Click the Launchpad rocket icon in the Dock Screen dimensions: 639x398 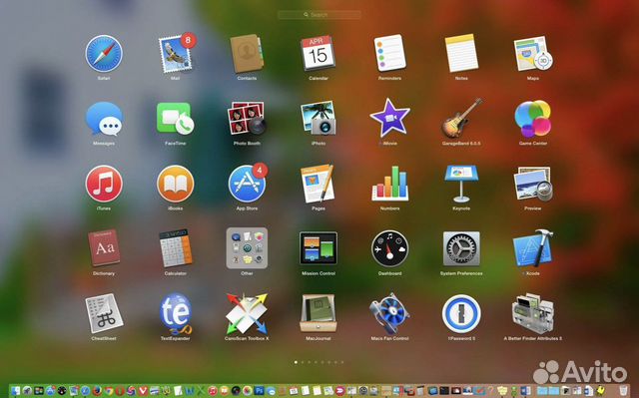(27, 391)
